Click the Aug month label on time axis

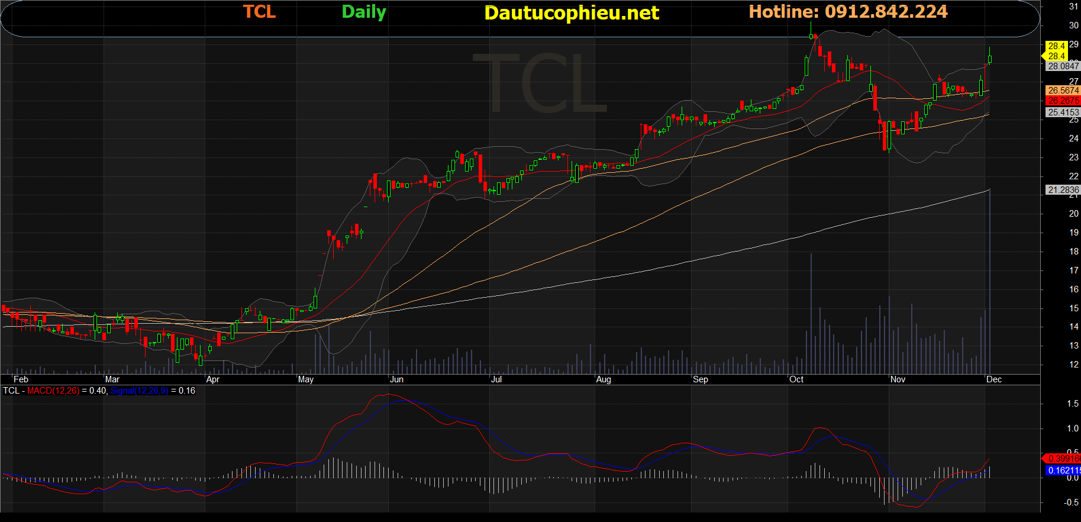604,379
